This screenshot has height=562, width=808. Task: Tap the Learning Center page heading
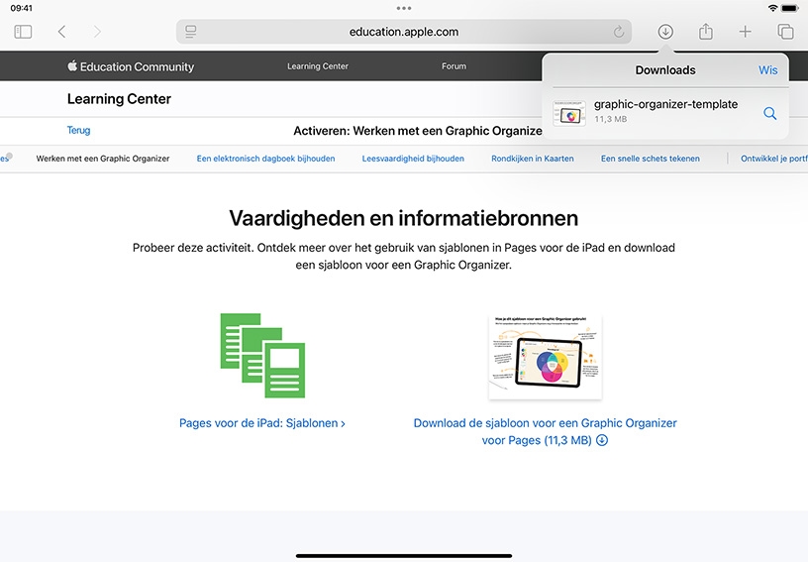[119, 99]
